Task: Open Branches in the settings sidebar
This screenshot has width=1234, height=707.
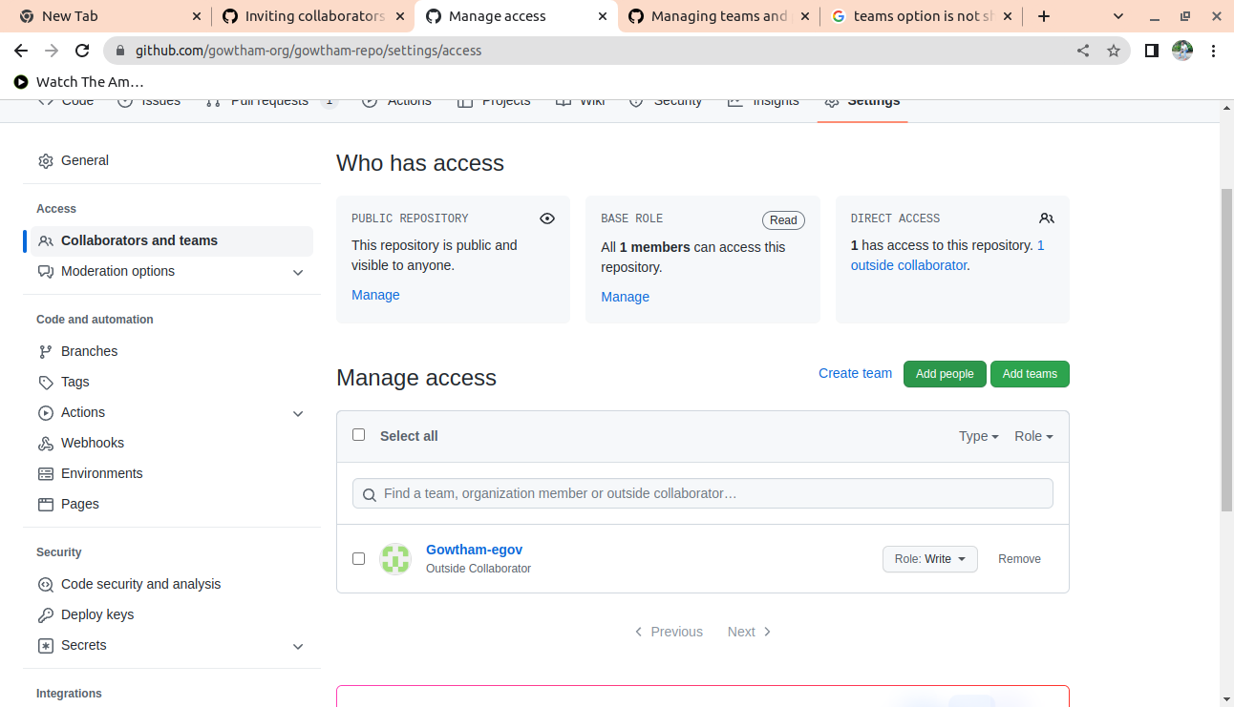Action: pyautogui.click(x=89, y=351)
